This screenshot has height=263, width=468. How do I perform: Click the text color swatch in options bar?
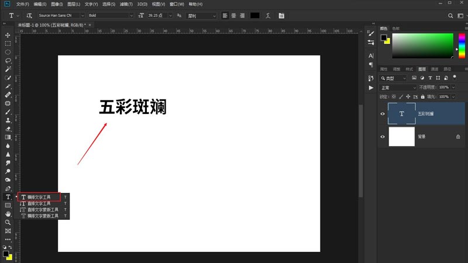click(254, 16)
